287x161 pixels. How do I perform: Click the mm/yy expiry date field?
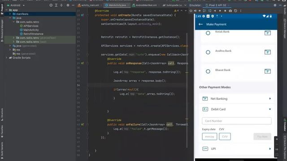[209, 136]
